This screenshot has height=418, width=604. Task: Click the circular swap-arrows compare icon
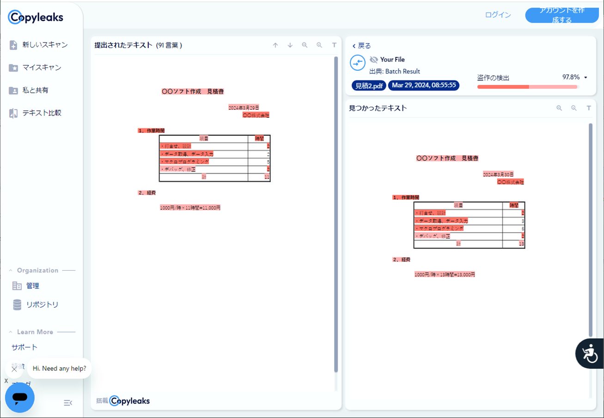pyautogui.click(x=358, y=63)
